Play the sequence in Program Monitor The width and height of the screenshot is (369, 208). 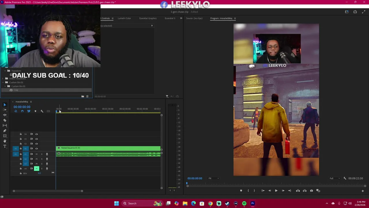(x=276, y=191)
